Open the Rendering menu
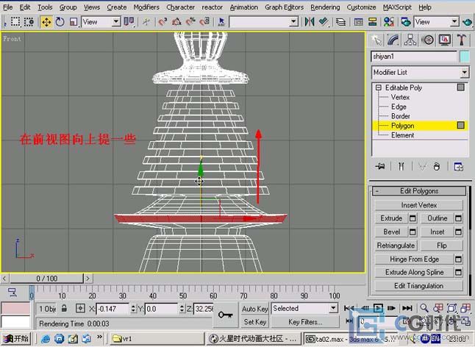Image resolution: width=475 pixels, height=347 pixels. tap(325, 7)
